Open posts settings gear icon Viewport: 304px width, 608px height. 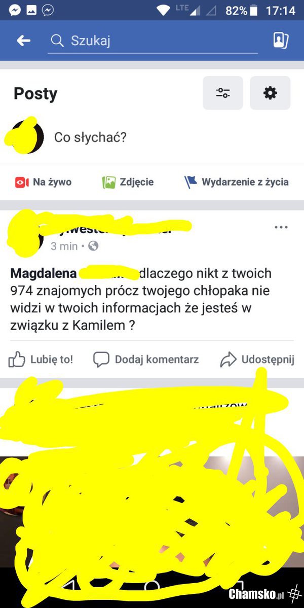tap(270, 93)
